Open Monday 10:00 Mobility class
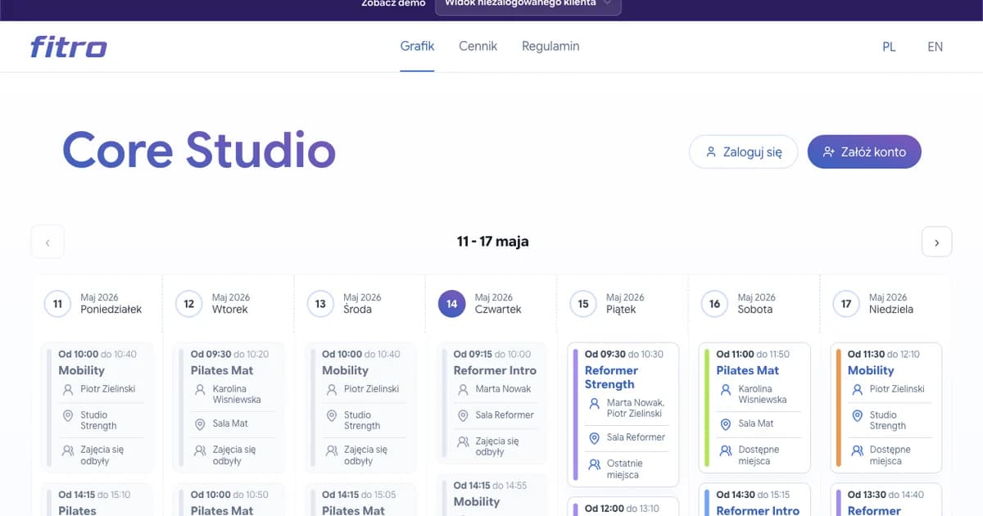This screenshot has height=516, width=983. pos(97,408)
